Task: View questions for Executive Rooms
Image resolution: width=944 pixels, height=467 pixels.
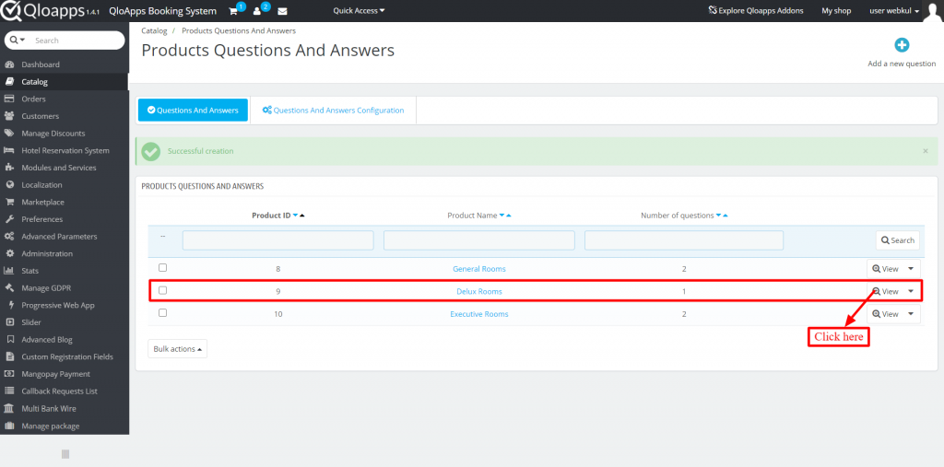Action: [x=886, y=314]
